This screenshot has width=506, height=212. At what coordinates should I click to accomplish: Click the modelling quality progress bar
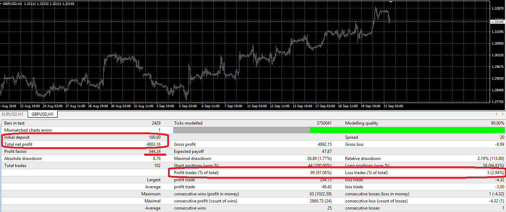[339, 130]
